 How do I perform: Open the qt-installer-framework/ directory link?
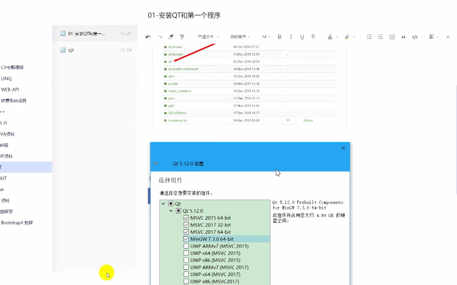(x=183, y=69)
